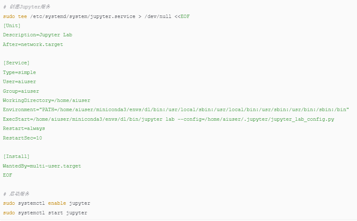Click the "Restart=always" line
The height and width of the screenshot is (221, 357).
pyautogui.click(x=24, y=128)
